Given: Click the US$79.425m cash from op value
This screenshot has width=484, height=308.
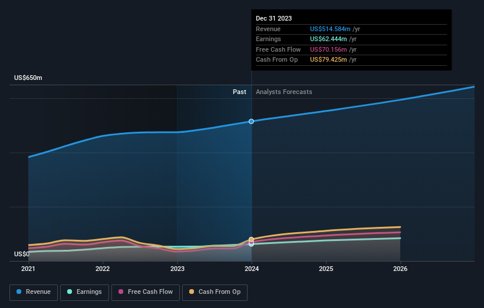Looking at the screenshot, I should (328, 60).
